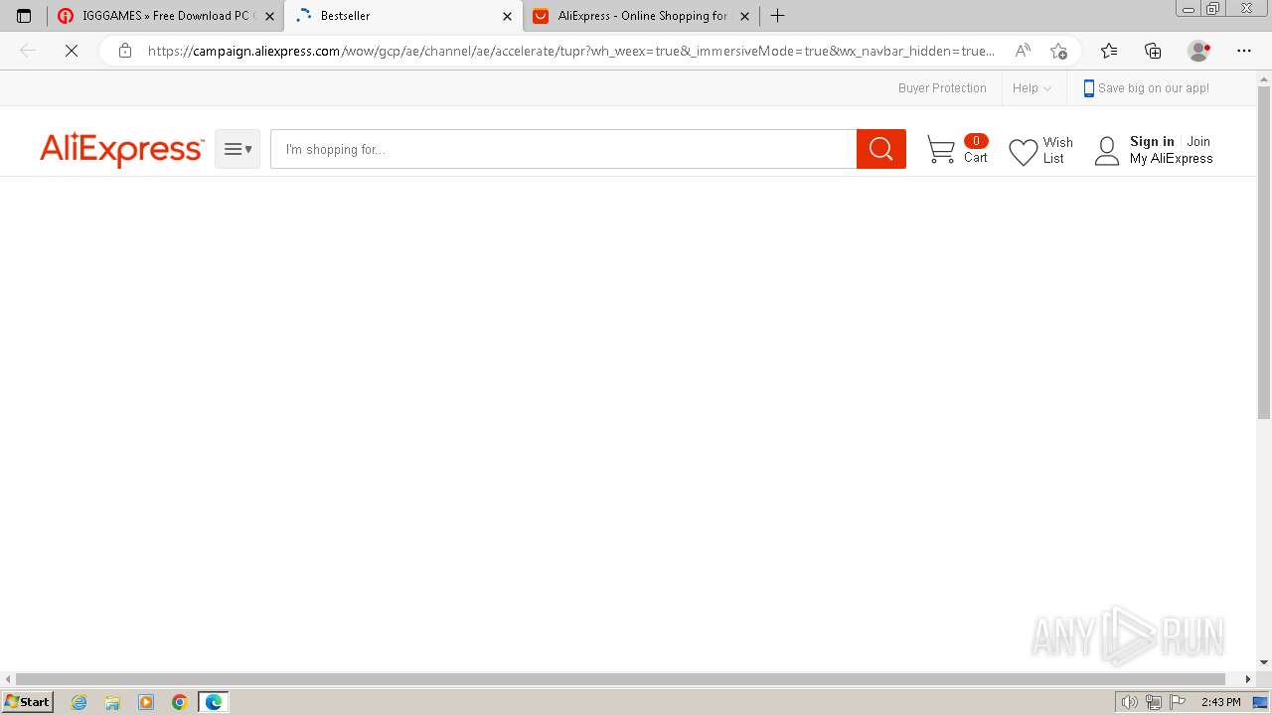Viewport: 1272px width, 715px height.
Task: Click the horizontal scrollbar right arrow
Action: click(x=1249, y=679)
